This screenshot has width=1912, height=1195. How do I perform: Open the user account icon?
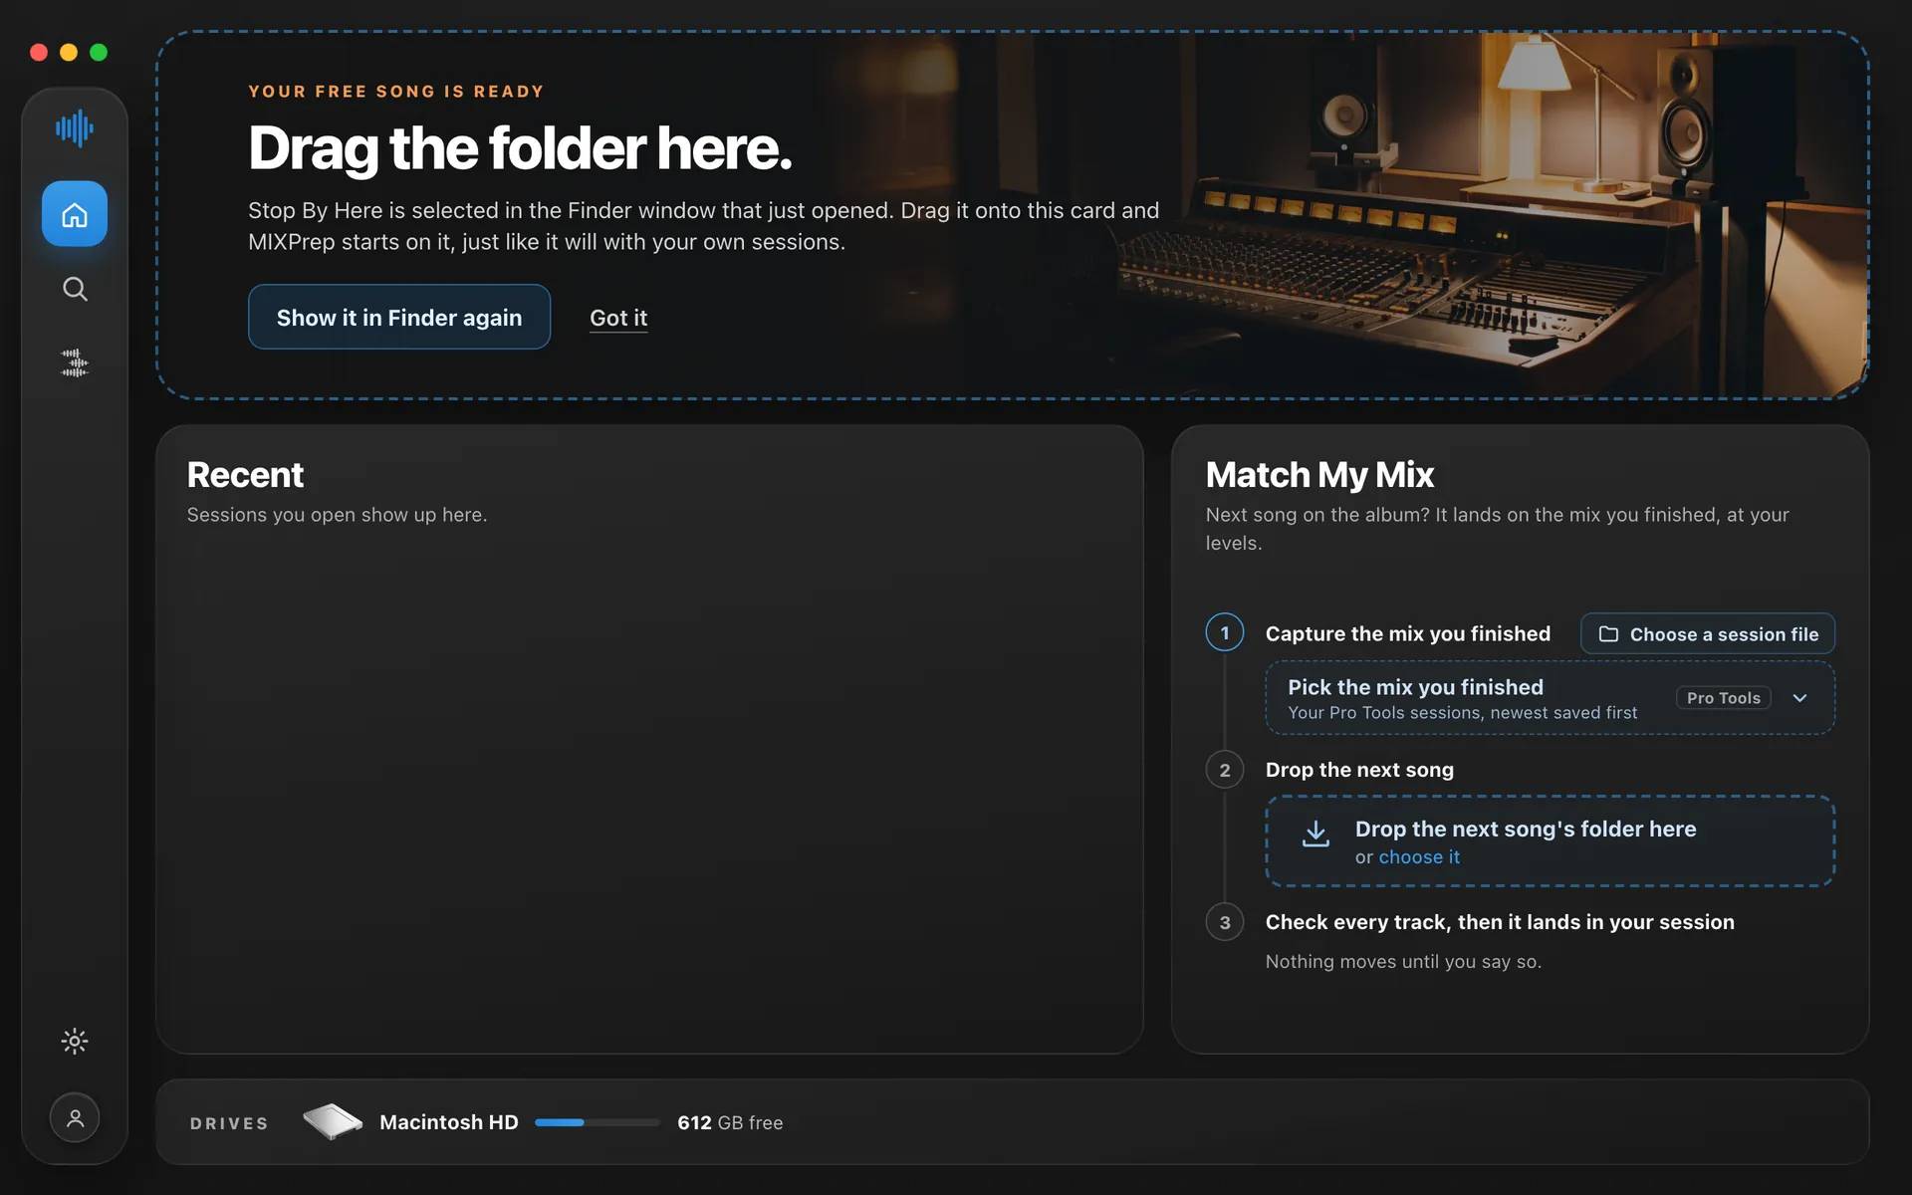pyautogui.click(x=75, y=1117)
